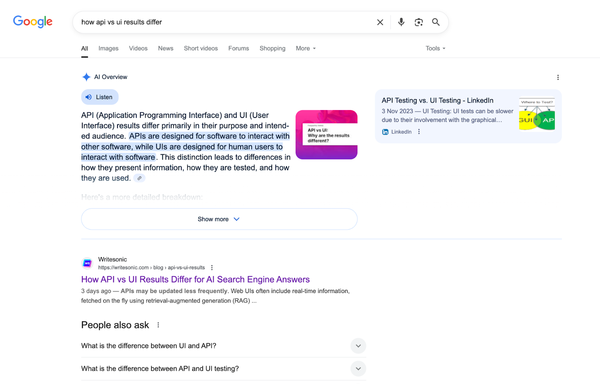
Task: Switch to the Forums tab
Action: click(x=238, y=48)
